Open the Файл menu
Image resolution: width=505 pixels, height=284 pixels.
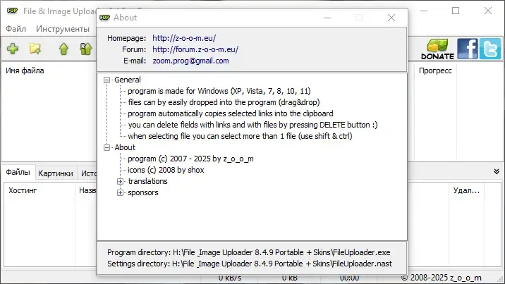16,29
